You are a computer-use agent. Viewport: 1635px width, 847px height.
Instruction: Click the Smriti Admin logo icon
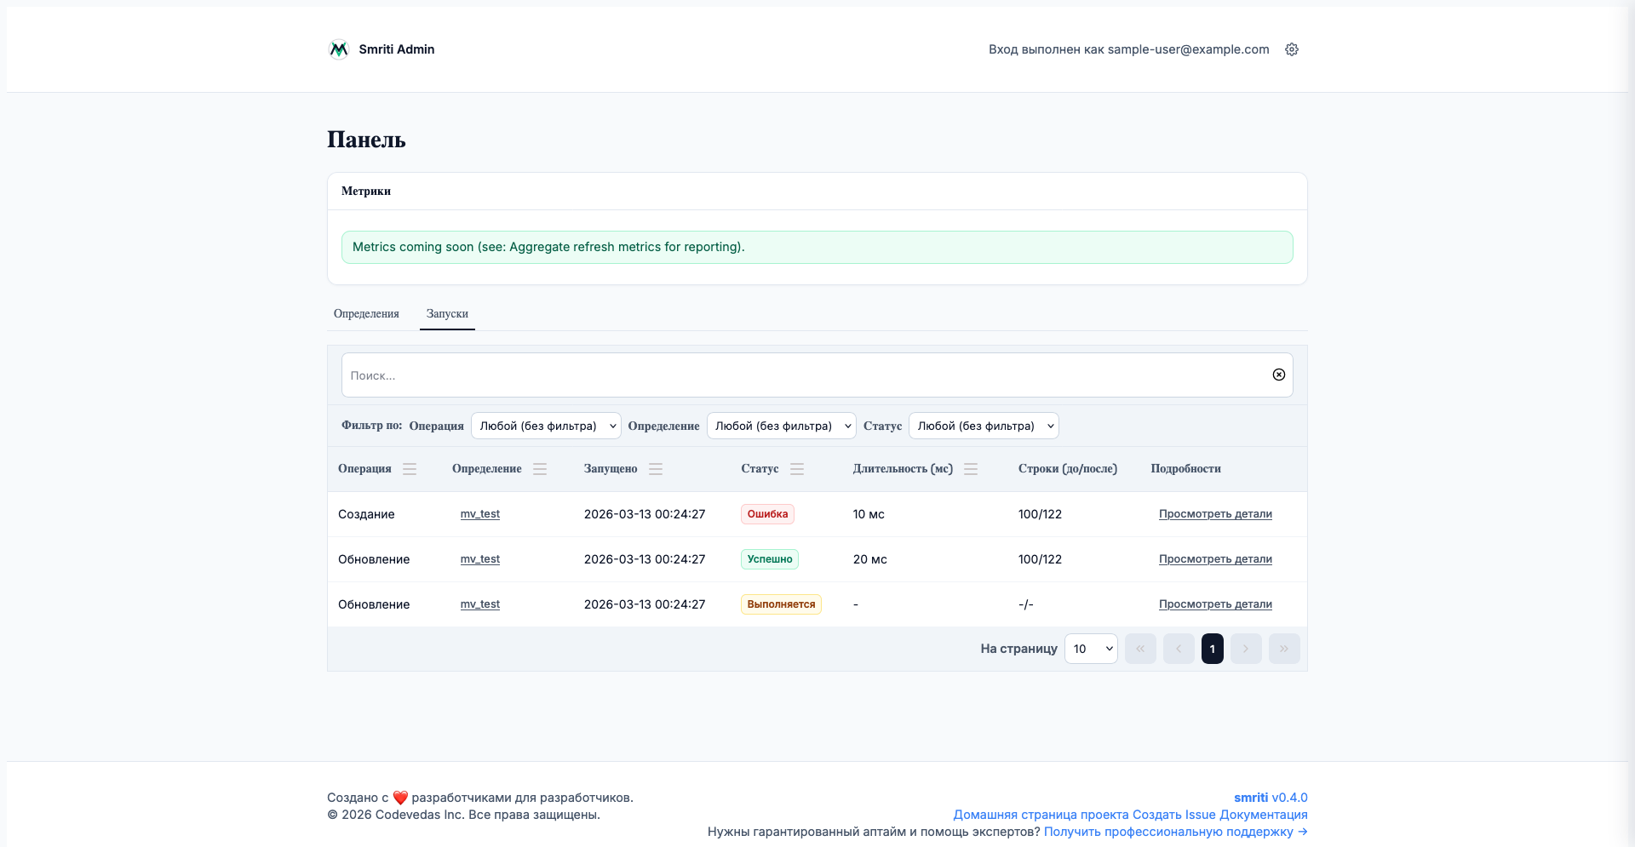click(338, 49)
